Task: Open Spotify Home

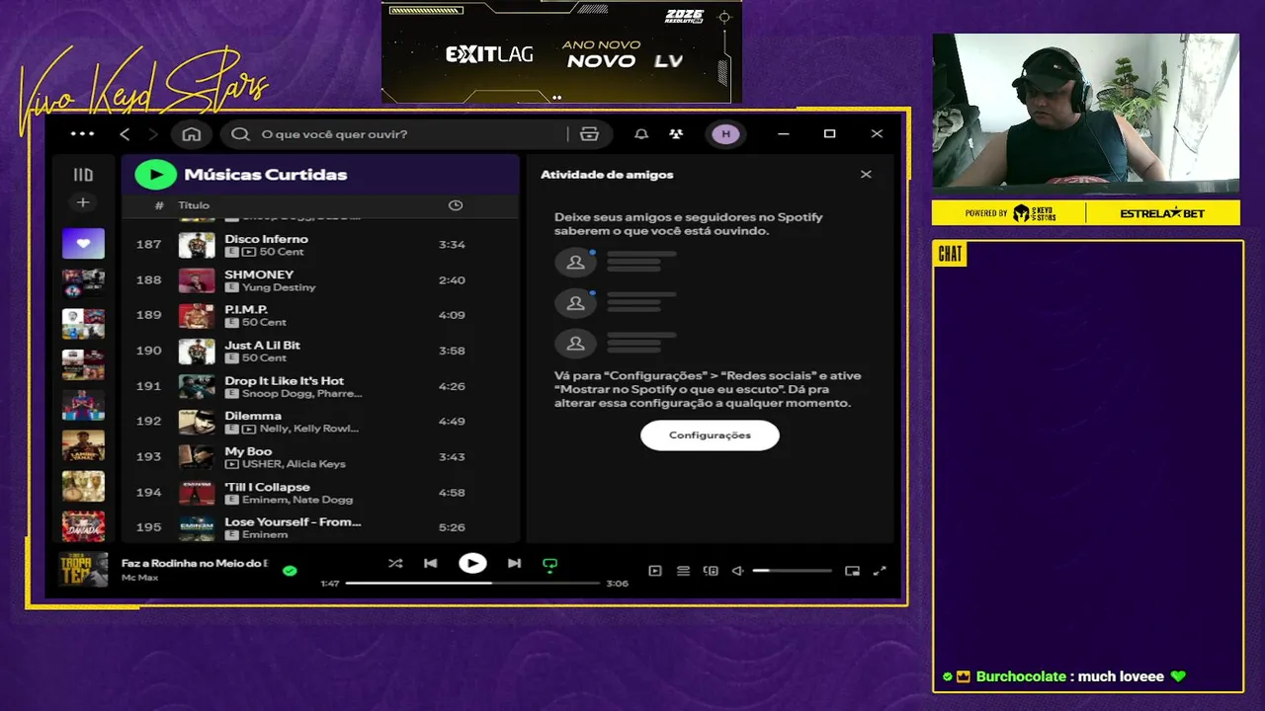Action: point(192,134)
